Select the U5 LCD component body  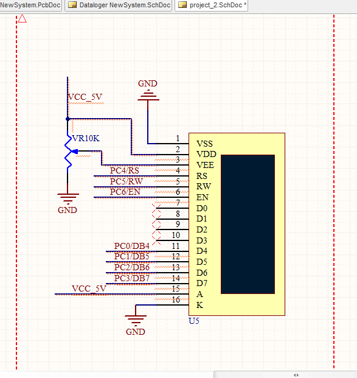(237, 224)
